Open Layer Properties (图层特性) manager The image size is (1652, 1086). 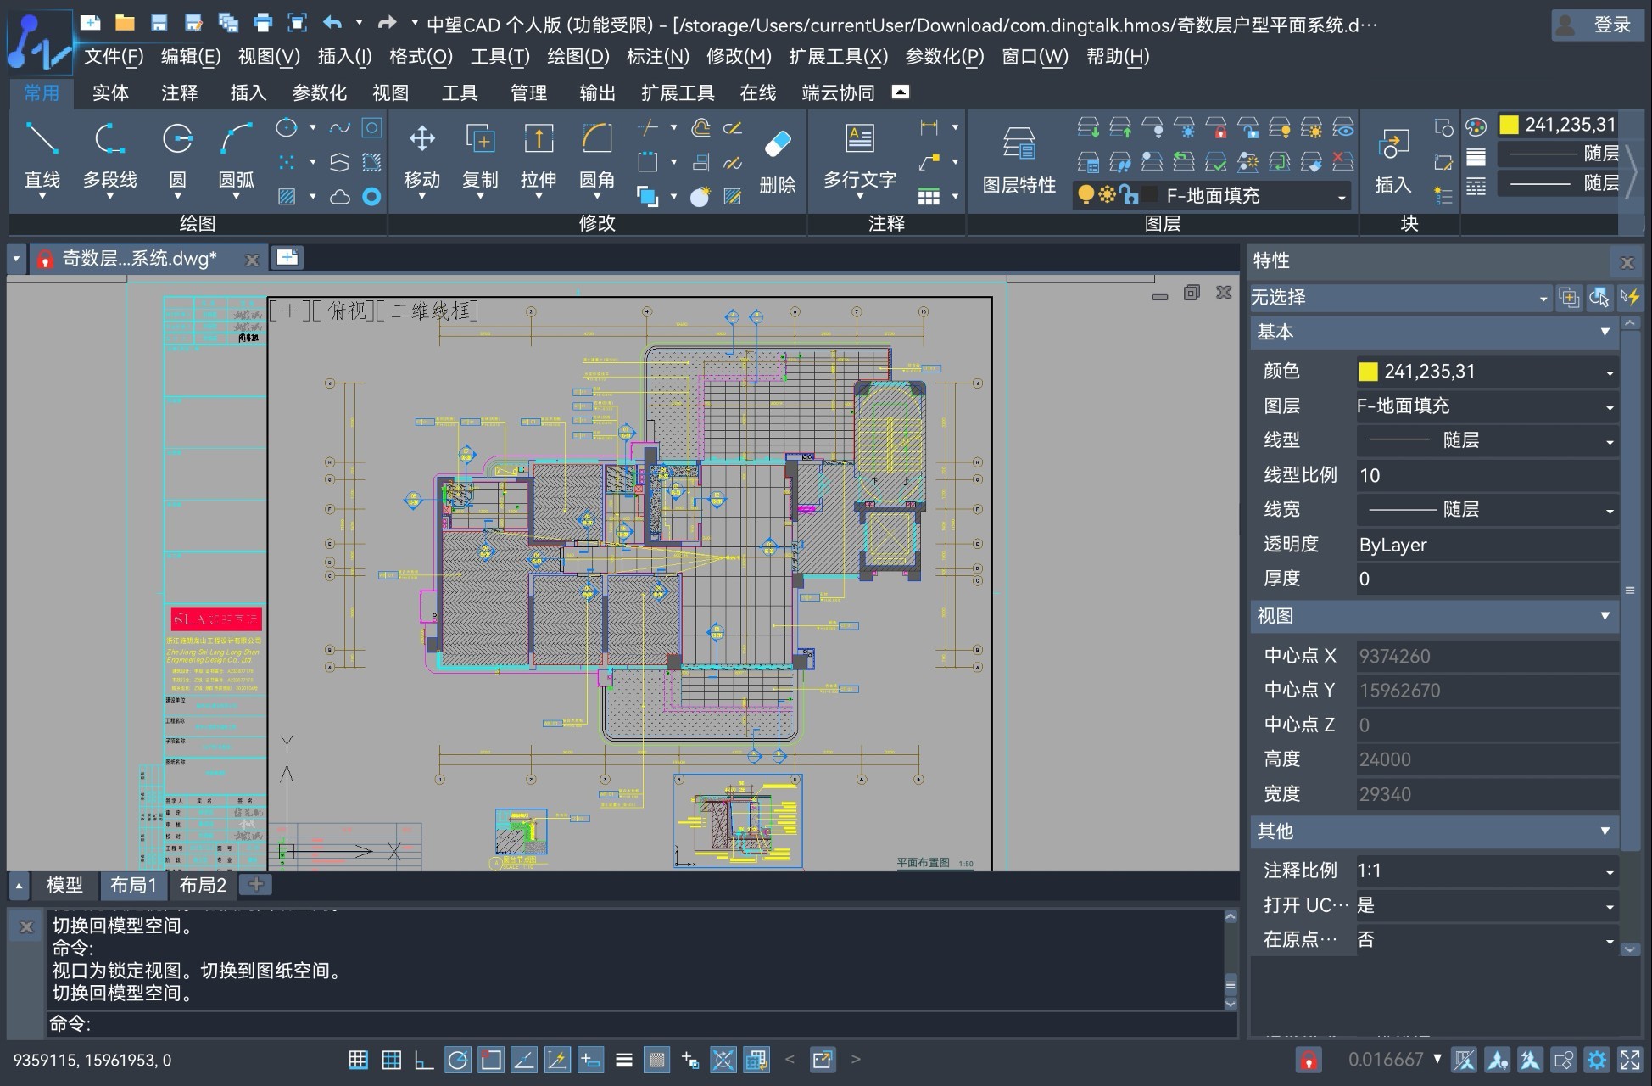click(x=1019, y=161)
